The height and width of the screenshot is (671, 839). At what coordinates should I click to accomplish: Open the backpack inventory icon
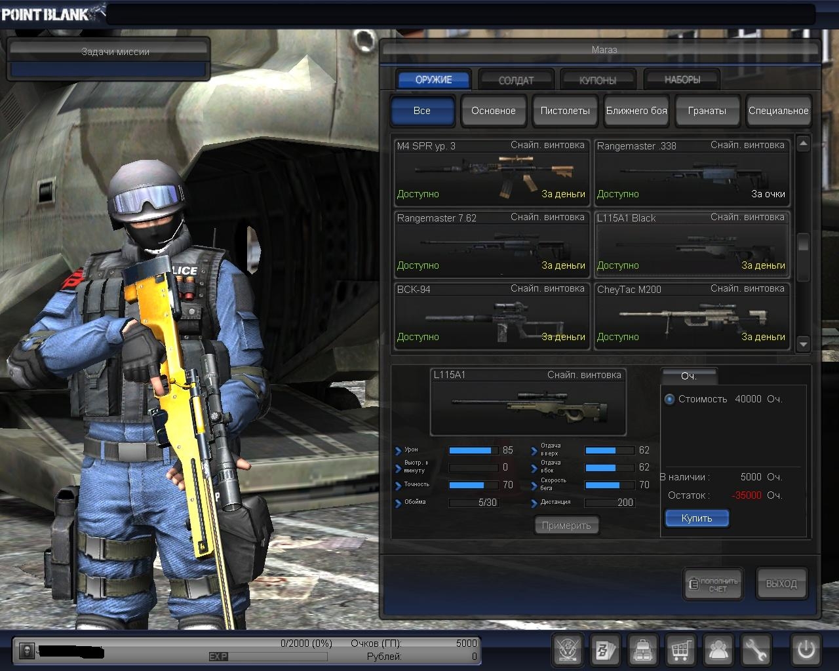click(x=643, y=650)
